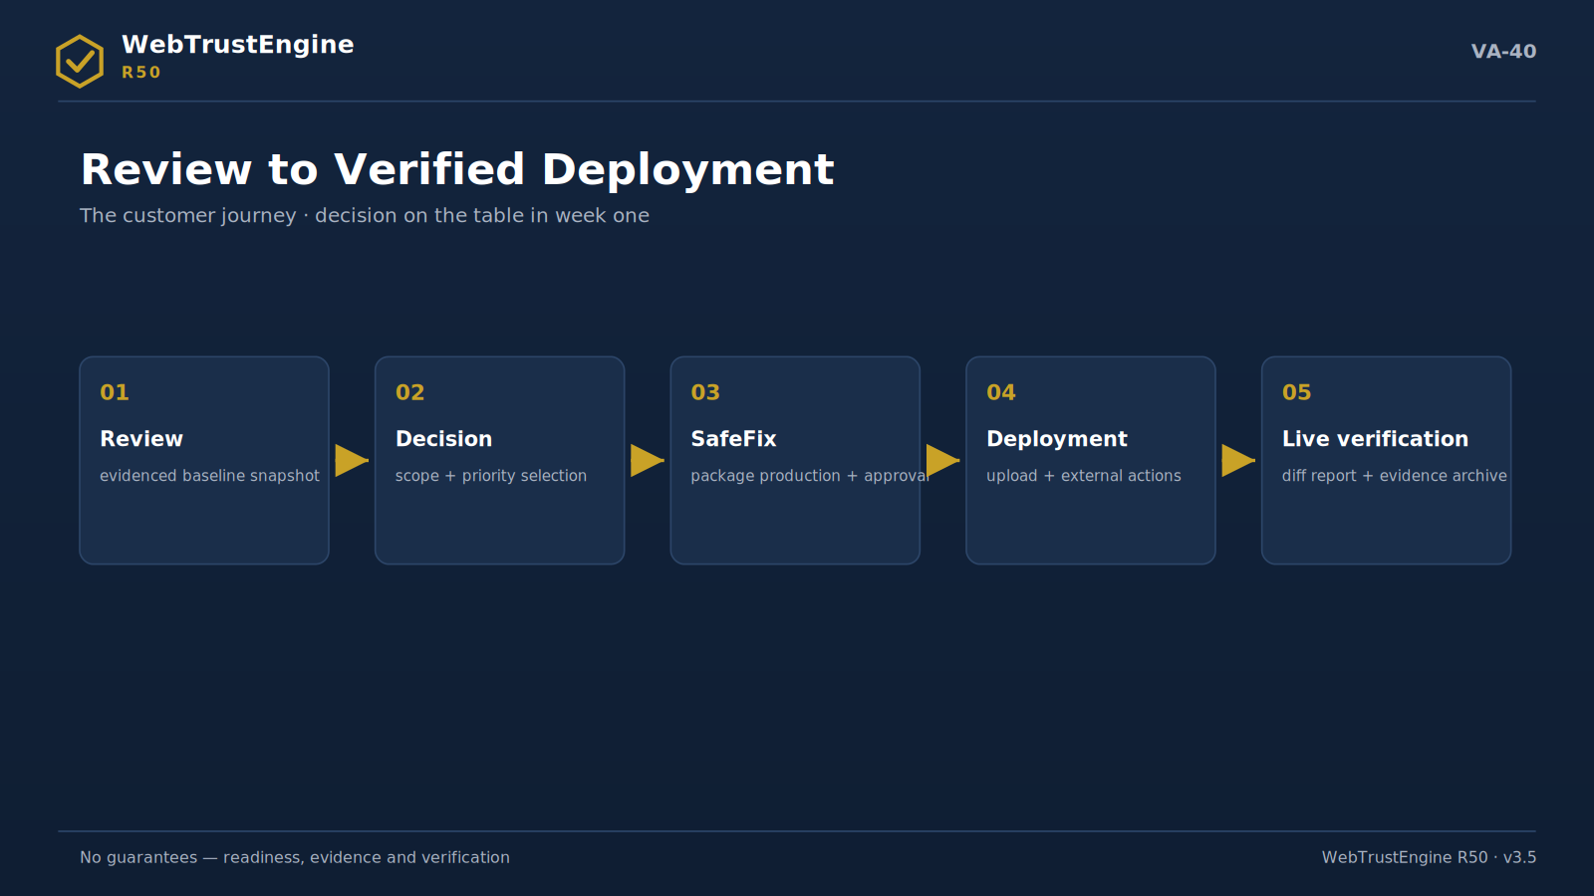Click step number 04
The height and width of the screenshot is (896, 1594).
tap(1001, 392)
